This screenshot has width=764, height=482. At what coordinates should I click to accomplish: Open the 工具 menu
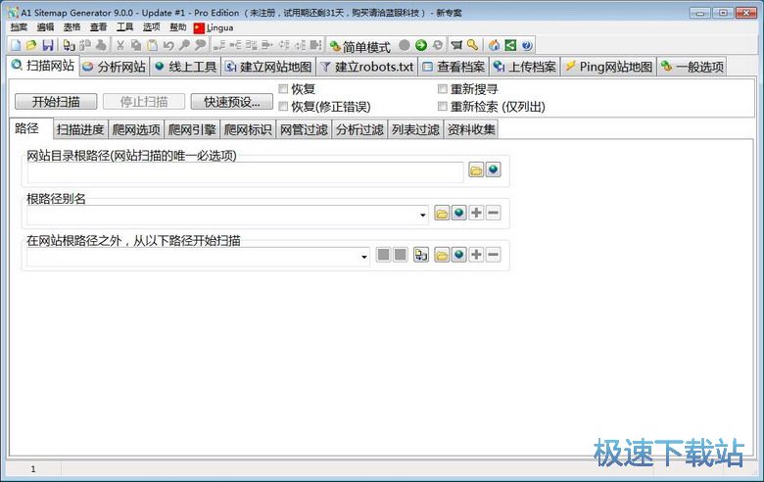pyautogui.click(x=124, y=27)
